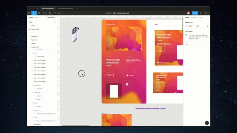Click the Local Styles grid icon
The height and width of the screenshot is (133, 237).
click(x=186, y=35)
